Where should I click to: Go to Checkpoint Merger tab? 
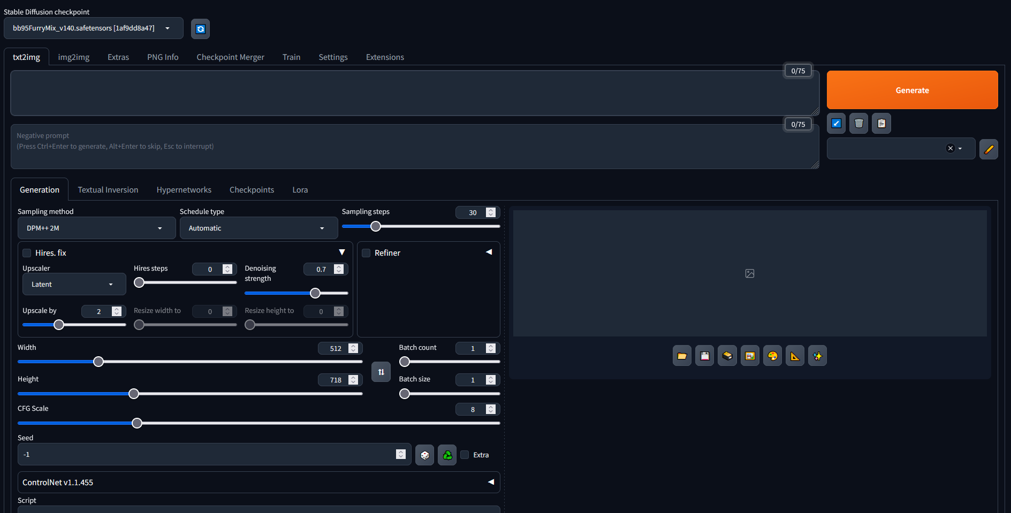pos(230,57)
